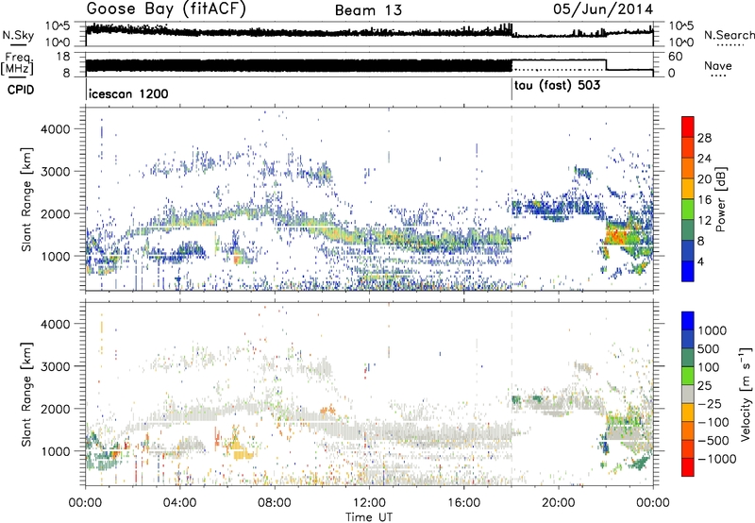Click the 'Nave' legend label

[x=718, y=65]
